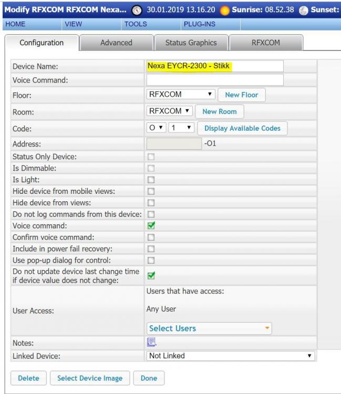
Task: Enable Include in power fail recovery
Action: 151,248
